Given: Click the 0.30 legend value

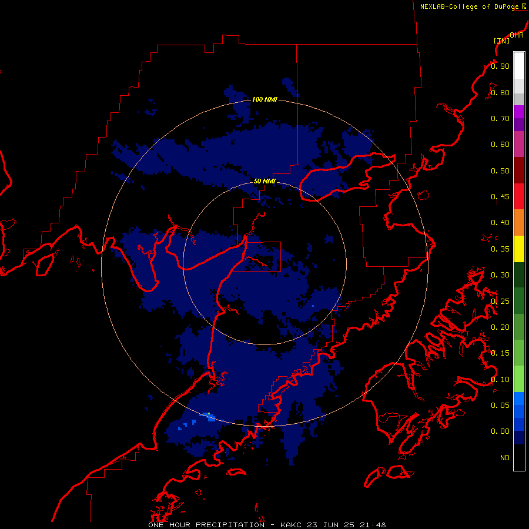Looking at the screenshot, I should pyautogui.click(x=500, y=275).
